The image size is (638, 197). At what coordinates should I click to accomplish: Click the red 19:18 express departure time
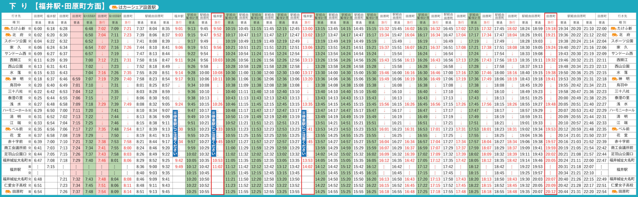[x=550, y=29]
